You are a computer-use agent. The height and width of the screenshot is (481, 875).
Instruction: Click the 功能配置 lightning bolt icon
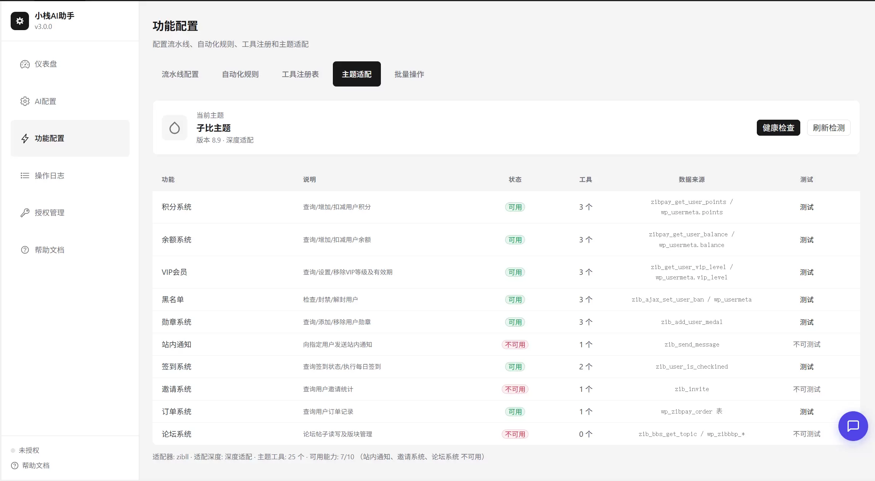click(x=25, y=138)
